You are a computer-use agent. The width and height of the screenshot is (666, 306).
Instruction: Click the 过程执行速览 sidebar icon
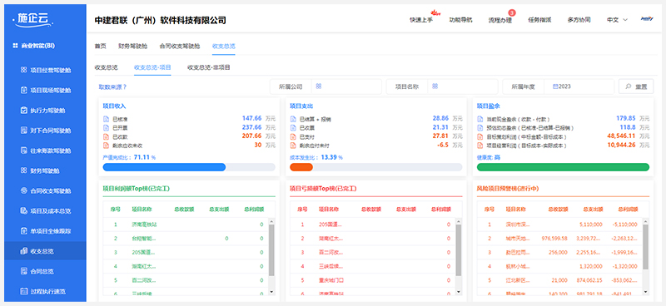[24, 291]
